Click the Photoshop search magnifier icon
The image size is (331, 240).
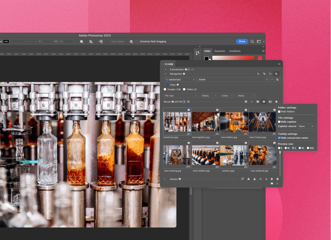(x=252, y=41)
